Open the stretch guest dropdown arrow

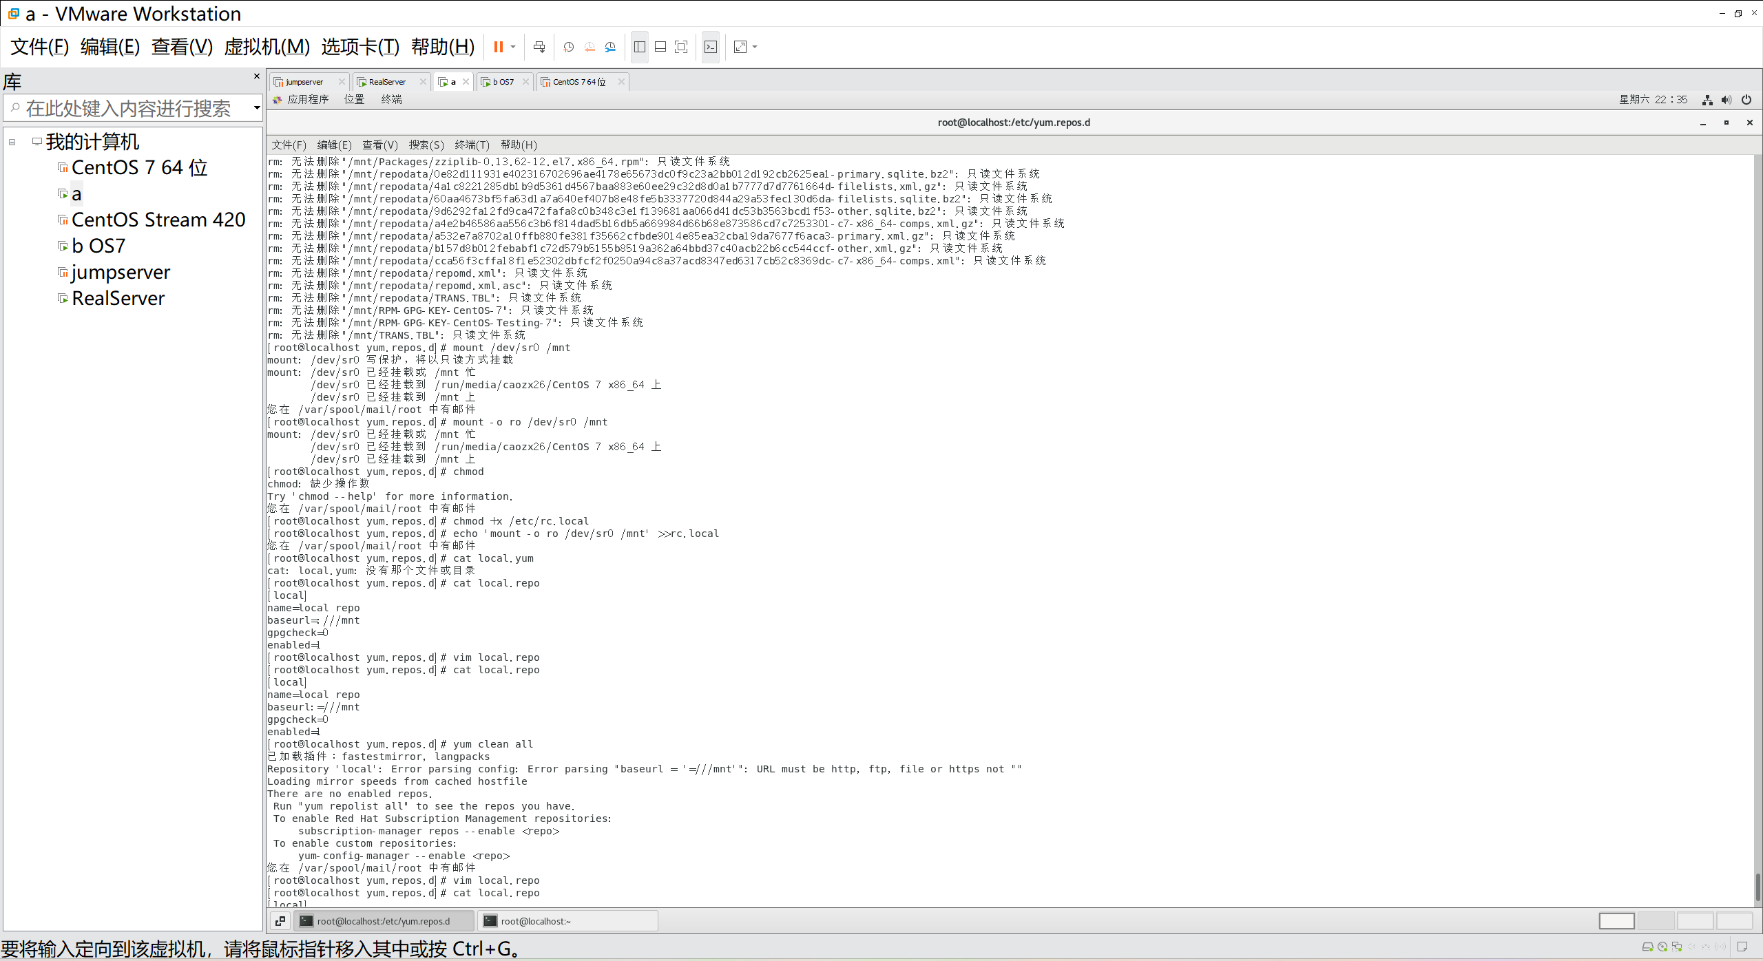[x=755, y=47]
